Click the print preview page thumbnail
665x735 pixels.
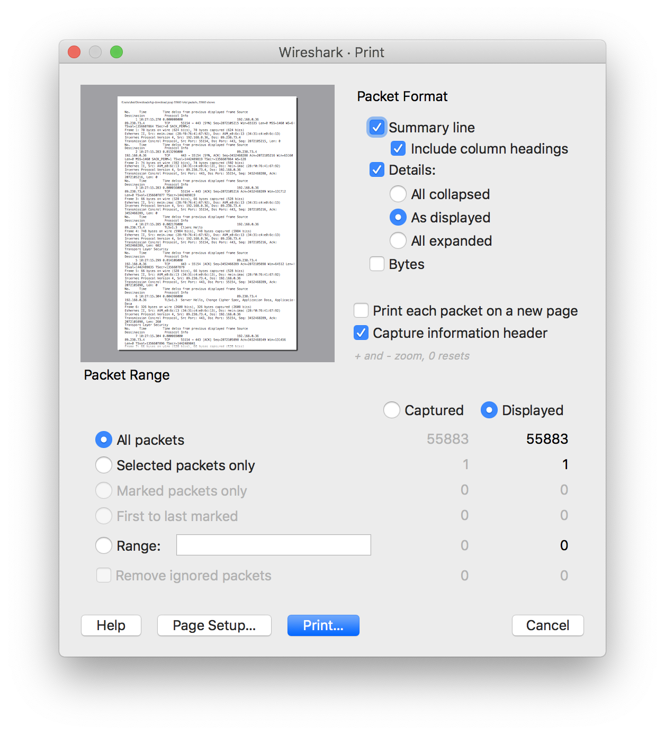[207, 223]
